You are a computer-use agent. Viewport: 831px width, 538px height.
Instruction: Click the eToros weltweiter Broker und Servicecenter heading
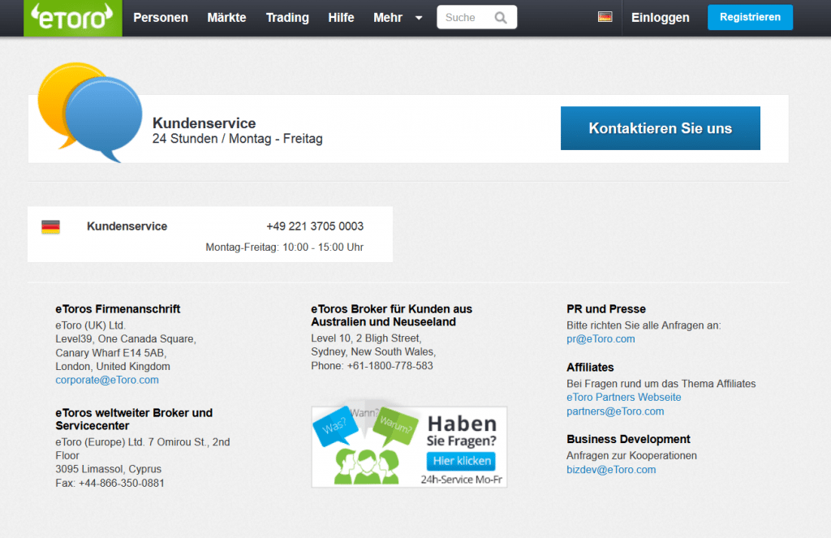coord(134,420)
